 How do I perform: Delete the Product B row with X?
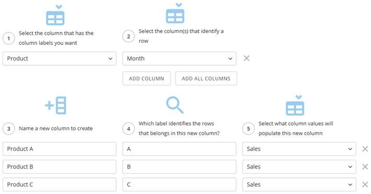click(365, 167)
